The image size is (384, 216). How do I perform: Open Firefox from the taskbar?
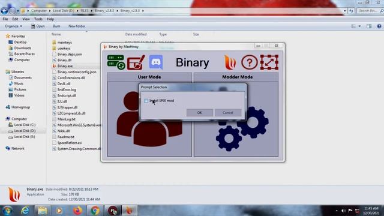(x=77, y=211)
